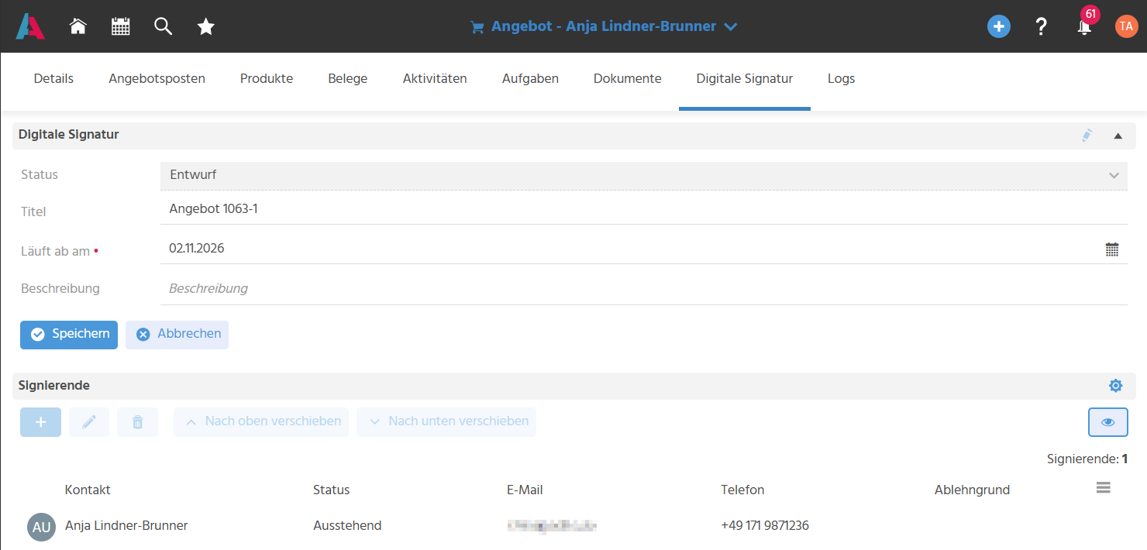Open the search magnifier icon
Image resolution: width=1147 pixels, height=550 pixels.
(163, 26)
